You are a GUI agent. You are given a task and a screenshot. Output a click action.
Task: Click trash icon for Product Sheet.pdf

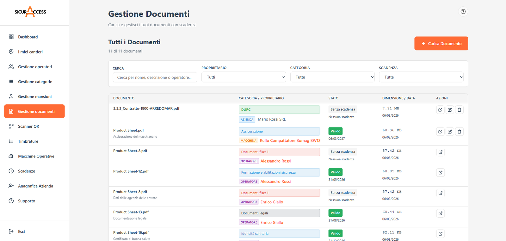point(459,132)
